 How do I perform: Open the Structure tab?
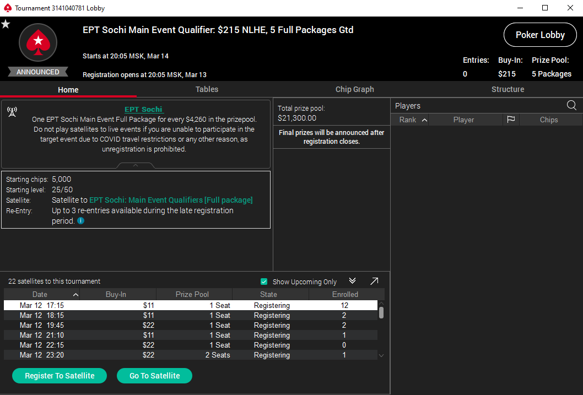pyautogui.click(x=508, y=89)
